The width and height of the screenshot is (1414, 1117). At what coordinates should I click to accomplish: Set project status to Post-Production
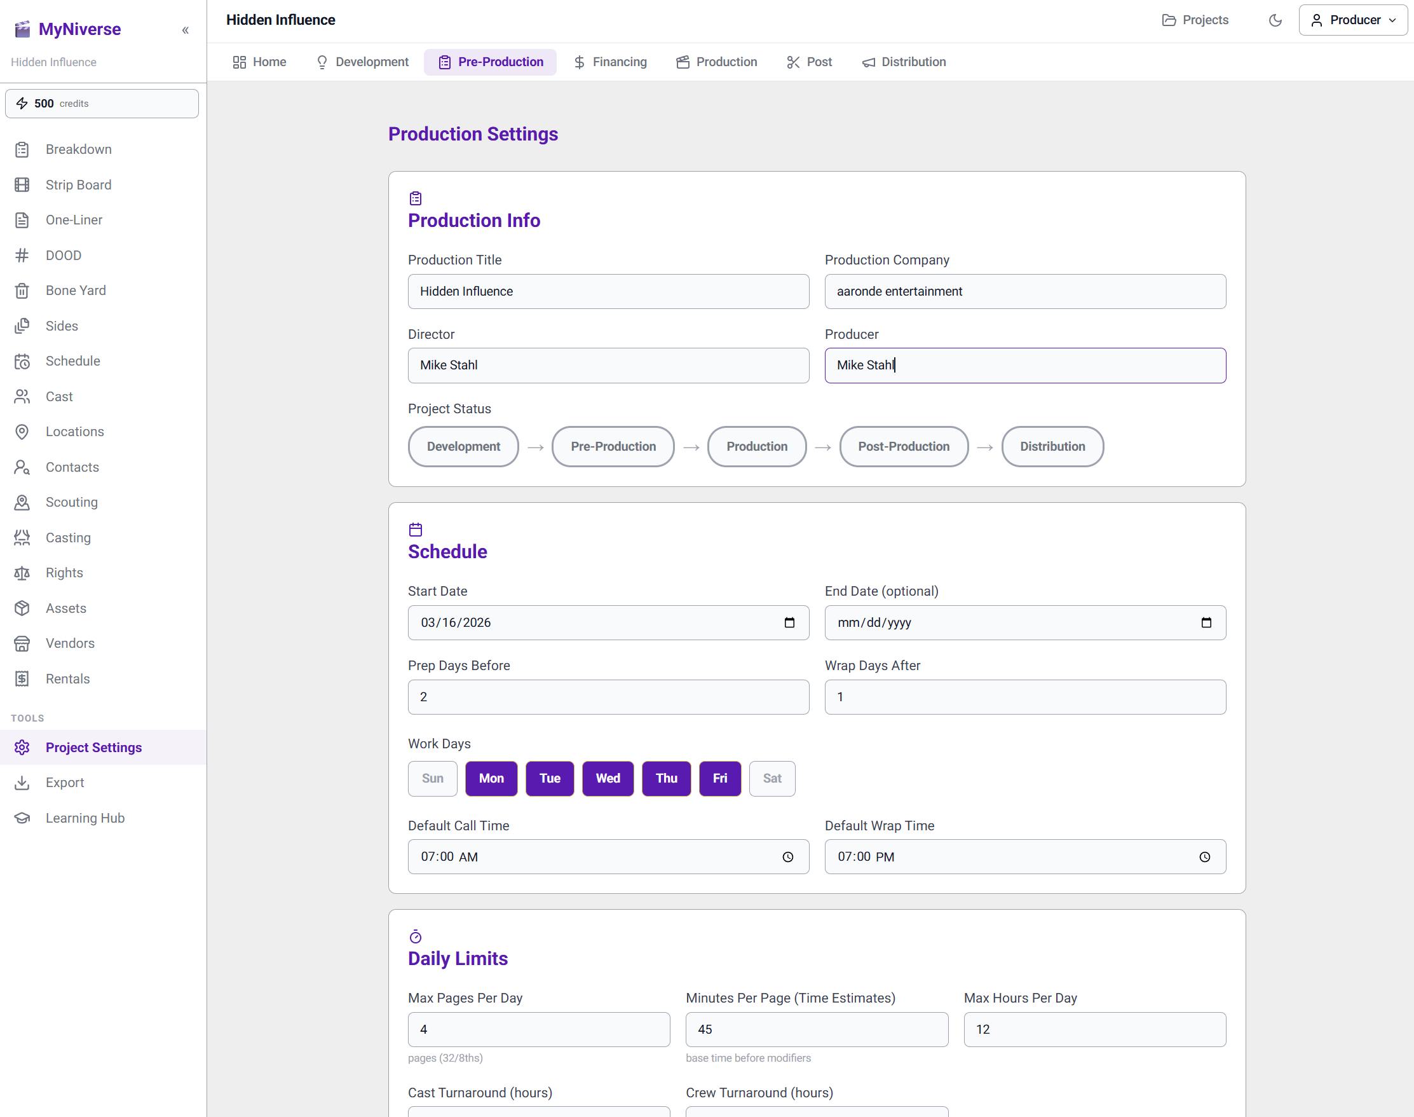click(x=904, y=447)
